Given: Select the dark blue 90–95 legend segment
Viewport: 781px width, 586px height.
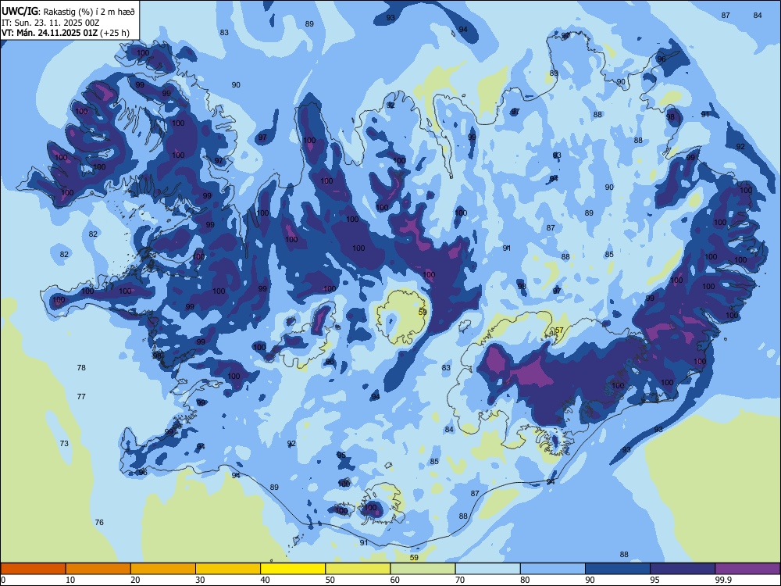Looking at the screenshot, I should (618, 569).
